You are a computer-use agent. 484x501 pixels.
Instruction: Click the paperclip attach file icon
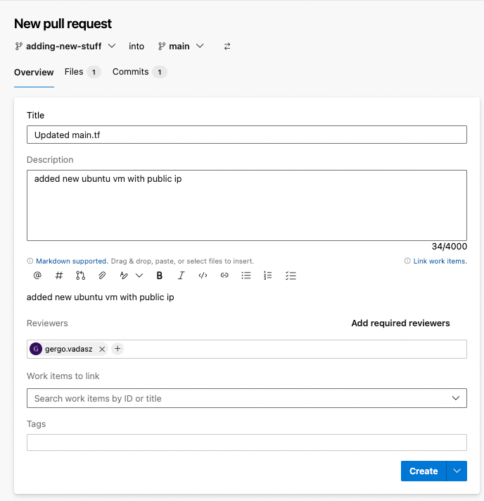tap(102, 276)
